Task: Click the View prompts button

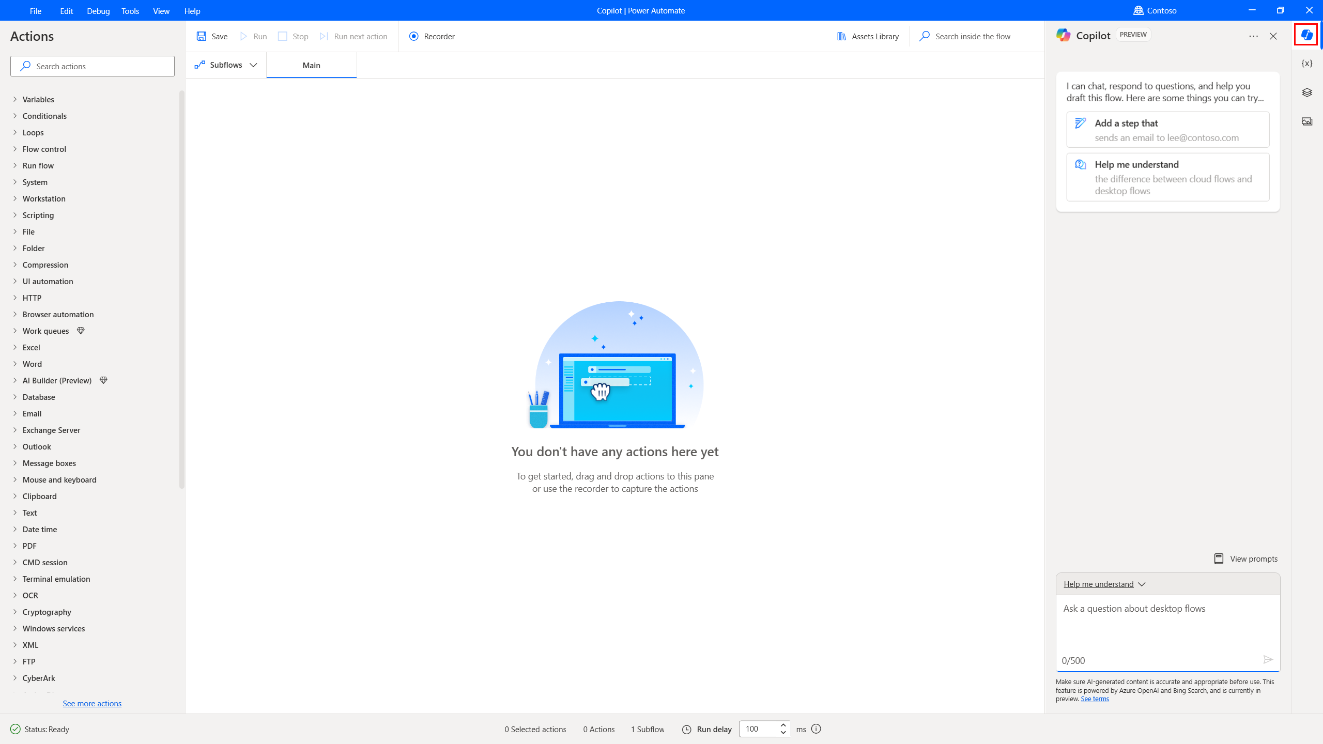Action: click(x=1246, y=559)
